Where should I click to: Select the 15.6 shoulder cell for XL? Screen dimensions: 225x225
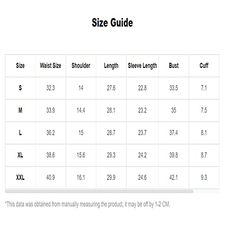81,155
